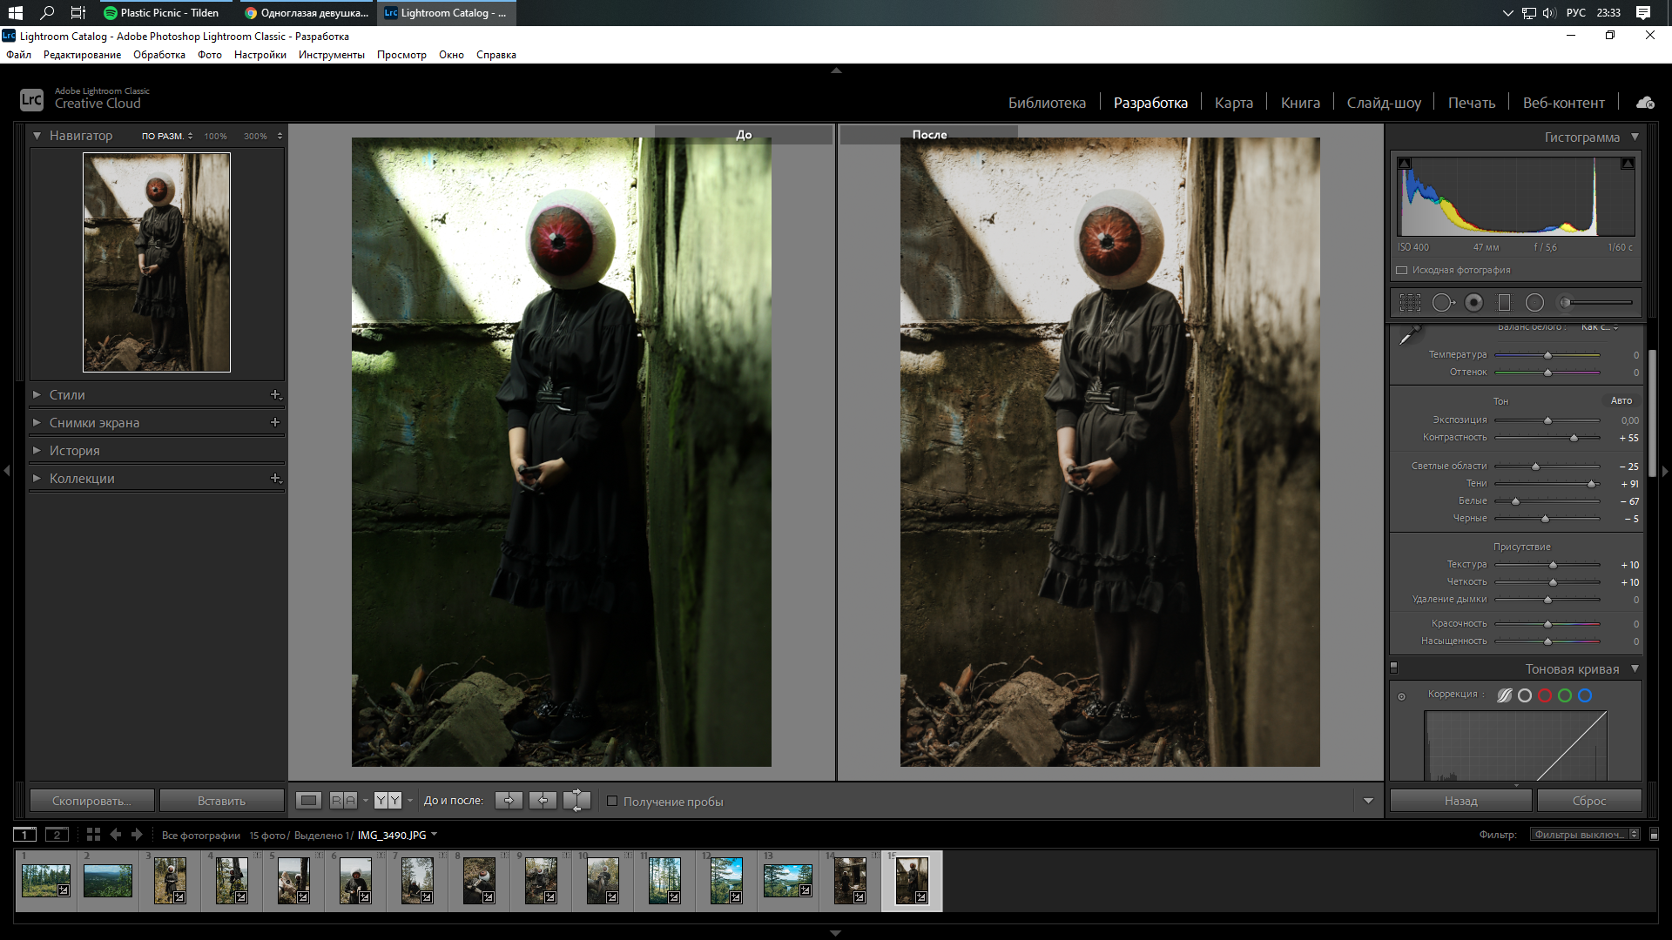The width and height of the screenshot is (1672, 940).
Task: Activate the tone curve targeted adjustment tool
Action: (1401, 696)
